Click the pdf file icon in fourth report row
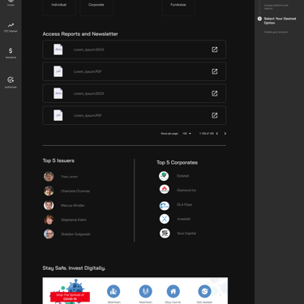 tap(58, 115)
